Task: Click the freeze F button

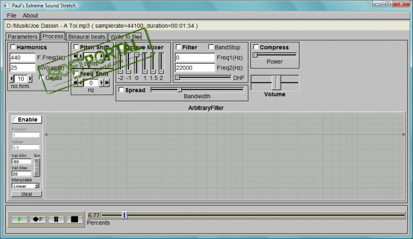Action: click(38, 219)
